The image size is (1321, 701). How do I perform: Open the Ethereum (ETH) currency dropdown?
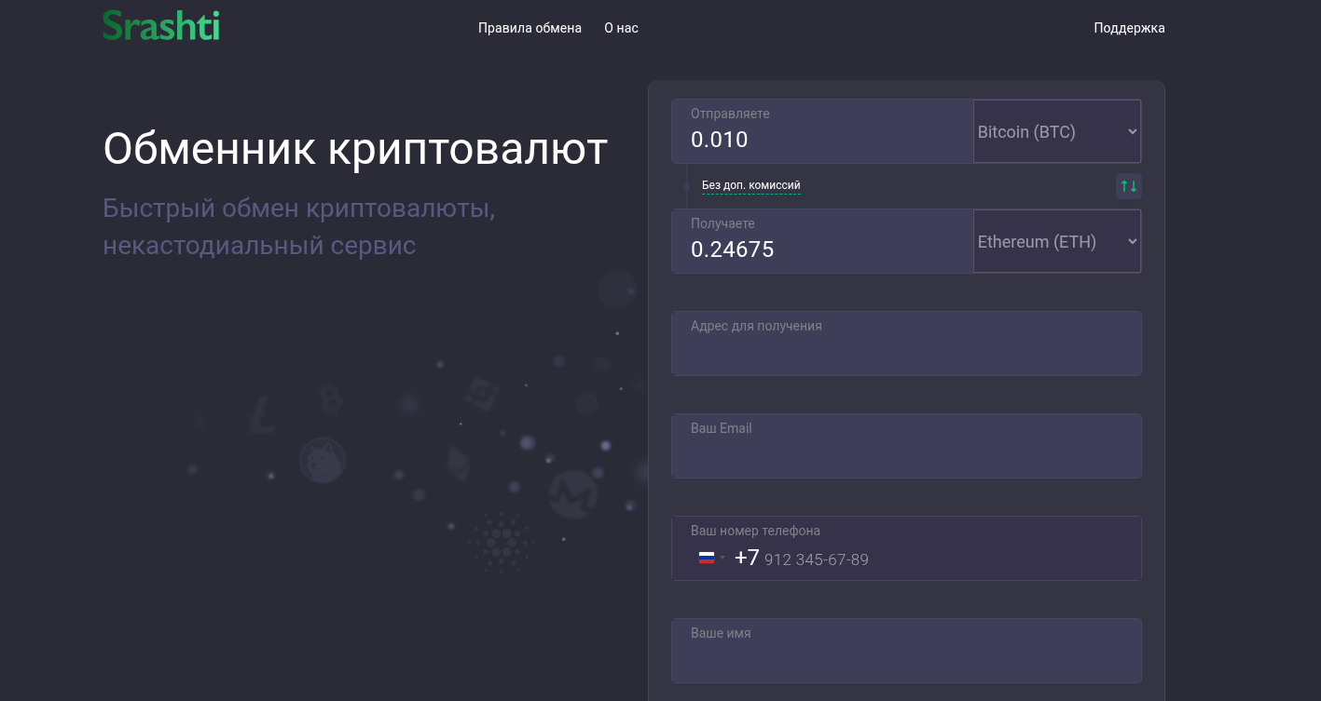1056,241
